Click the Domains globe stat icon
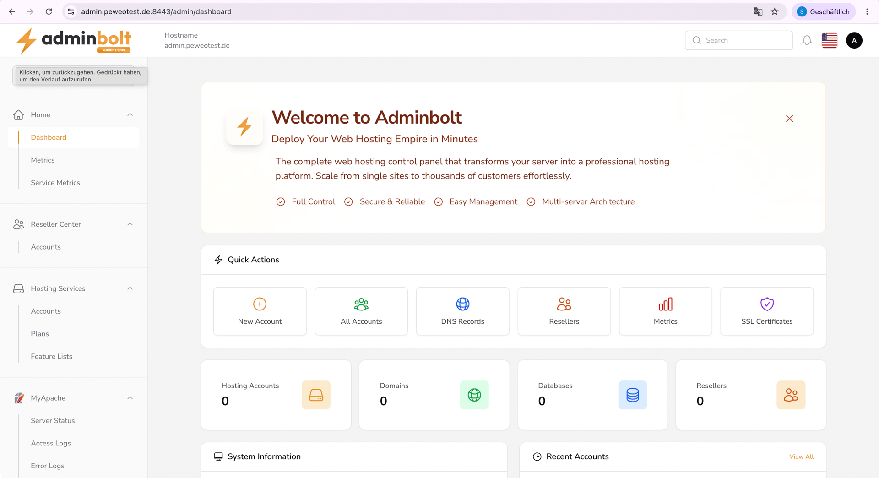Screen dimensions: 879x478 pos(474,395)
